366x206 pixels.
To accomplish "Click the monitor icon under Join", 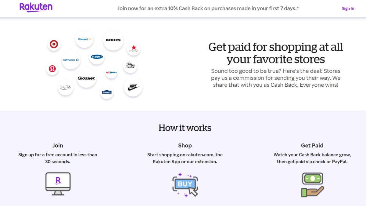I will [58, 183].
